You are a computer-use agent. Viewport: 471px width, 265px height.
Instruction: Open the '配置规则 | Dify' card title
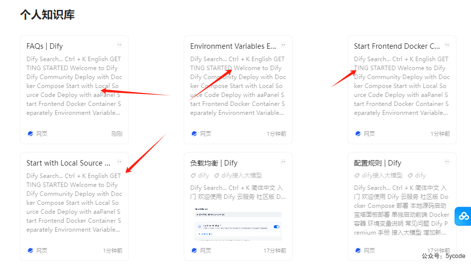377,163
